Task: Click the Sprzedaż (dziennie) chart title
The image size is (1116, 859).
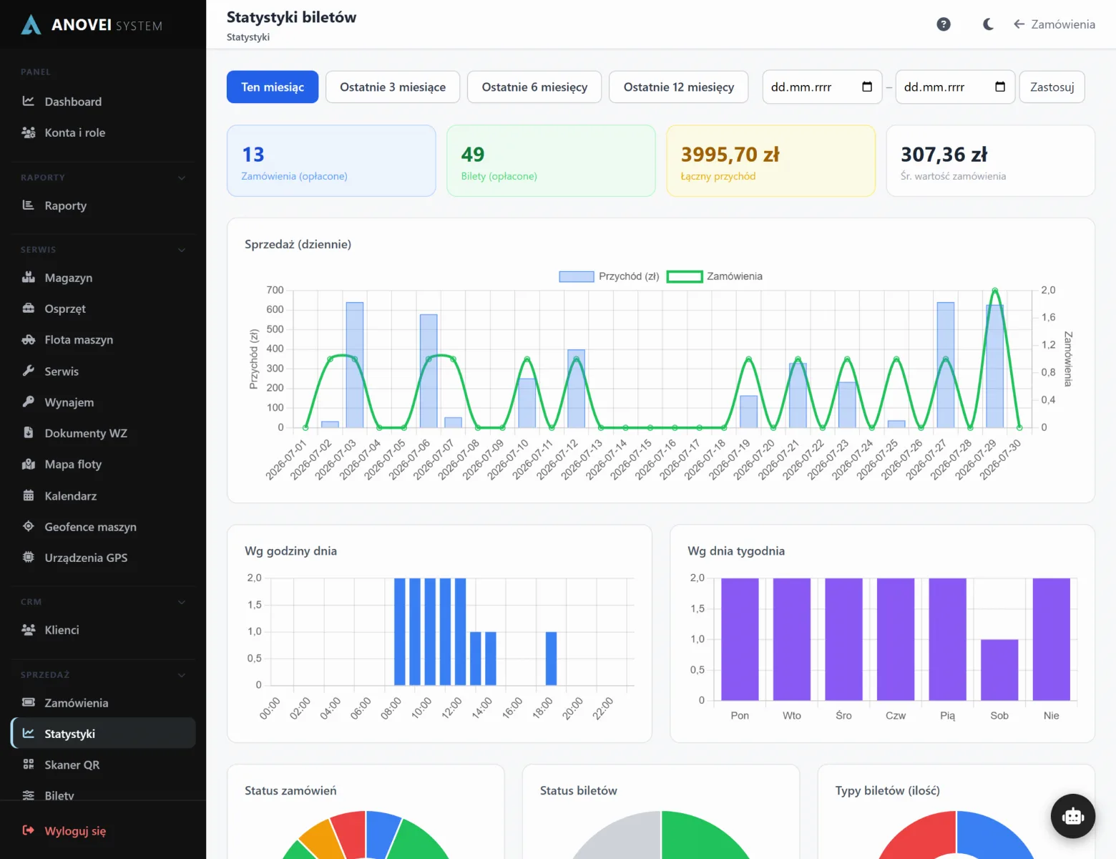Action: [x=298, y=244]
